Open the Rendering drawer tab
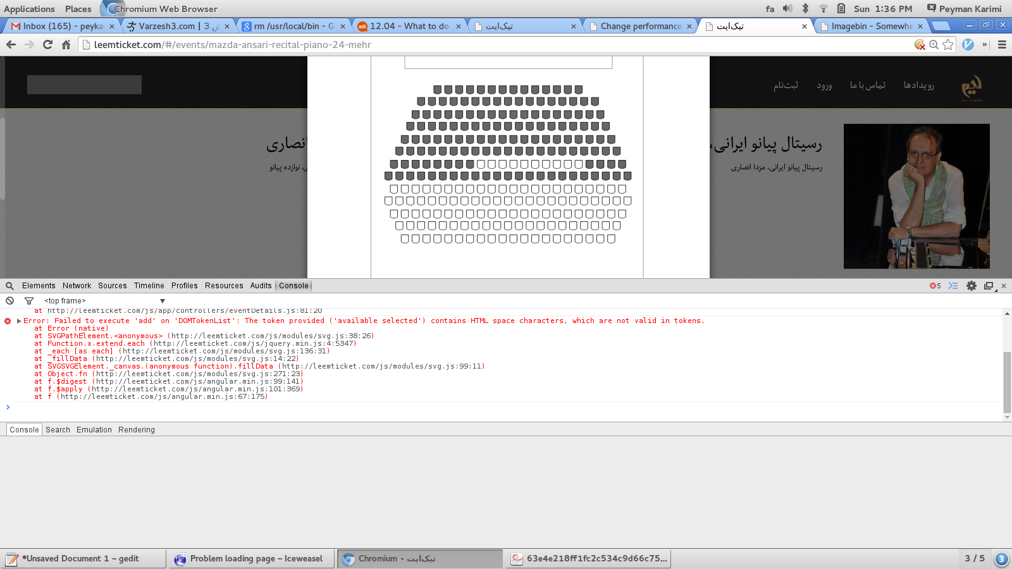Image resolution: width=1012 pixels, height=569 pixels. tap(137, 430)
